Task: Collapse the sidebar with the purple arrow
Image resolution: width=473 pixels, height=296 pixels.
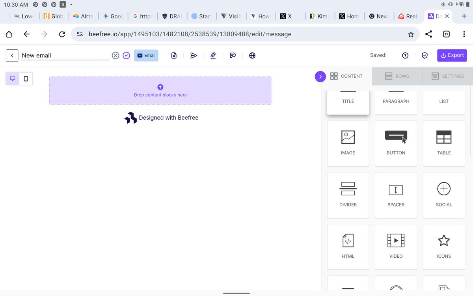Action: tap(320, 76)
